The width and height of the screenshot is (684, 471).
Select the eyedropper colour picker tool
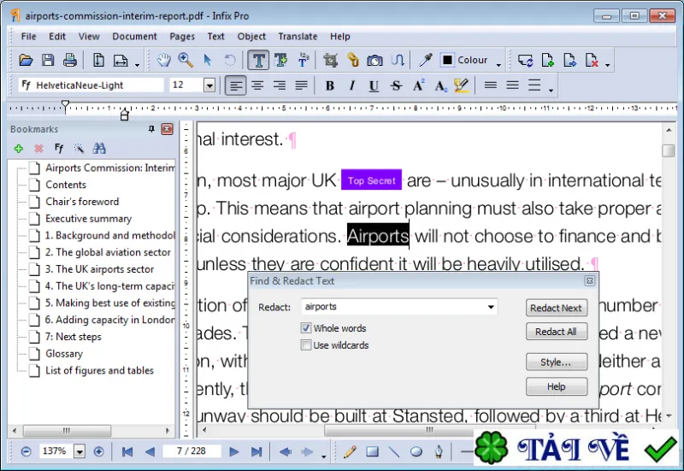(425, 60)
